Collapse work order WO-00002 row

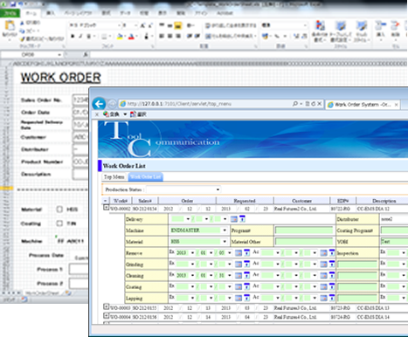[106, 208]
